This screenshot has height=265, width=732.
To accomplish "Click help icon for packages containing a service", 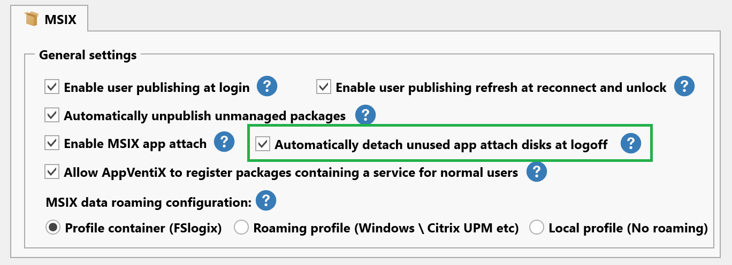I will pos(537,172).
